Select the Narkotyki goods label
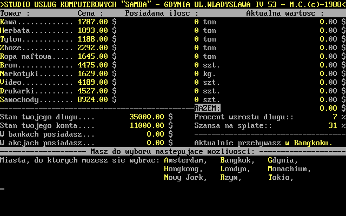The image size is (346, 216). [19, 74]
